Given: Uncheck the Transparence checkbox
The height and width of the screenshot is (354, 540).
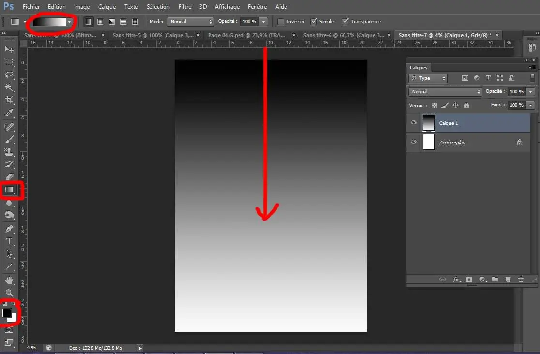Looking at the screenshot, I should [345, 21].
